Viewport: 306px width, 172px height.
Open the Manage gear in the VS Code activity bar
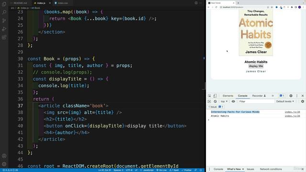[4, 164]
